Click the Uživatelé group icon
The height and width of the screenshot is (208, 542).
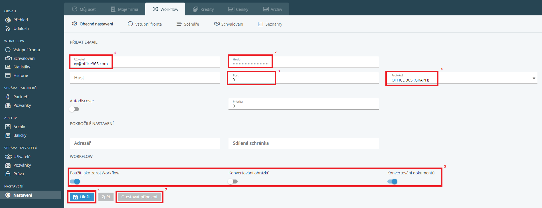tap(8, 157)
